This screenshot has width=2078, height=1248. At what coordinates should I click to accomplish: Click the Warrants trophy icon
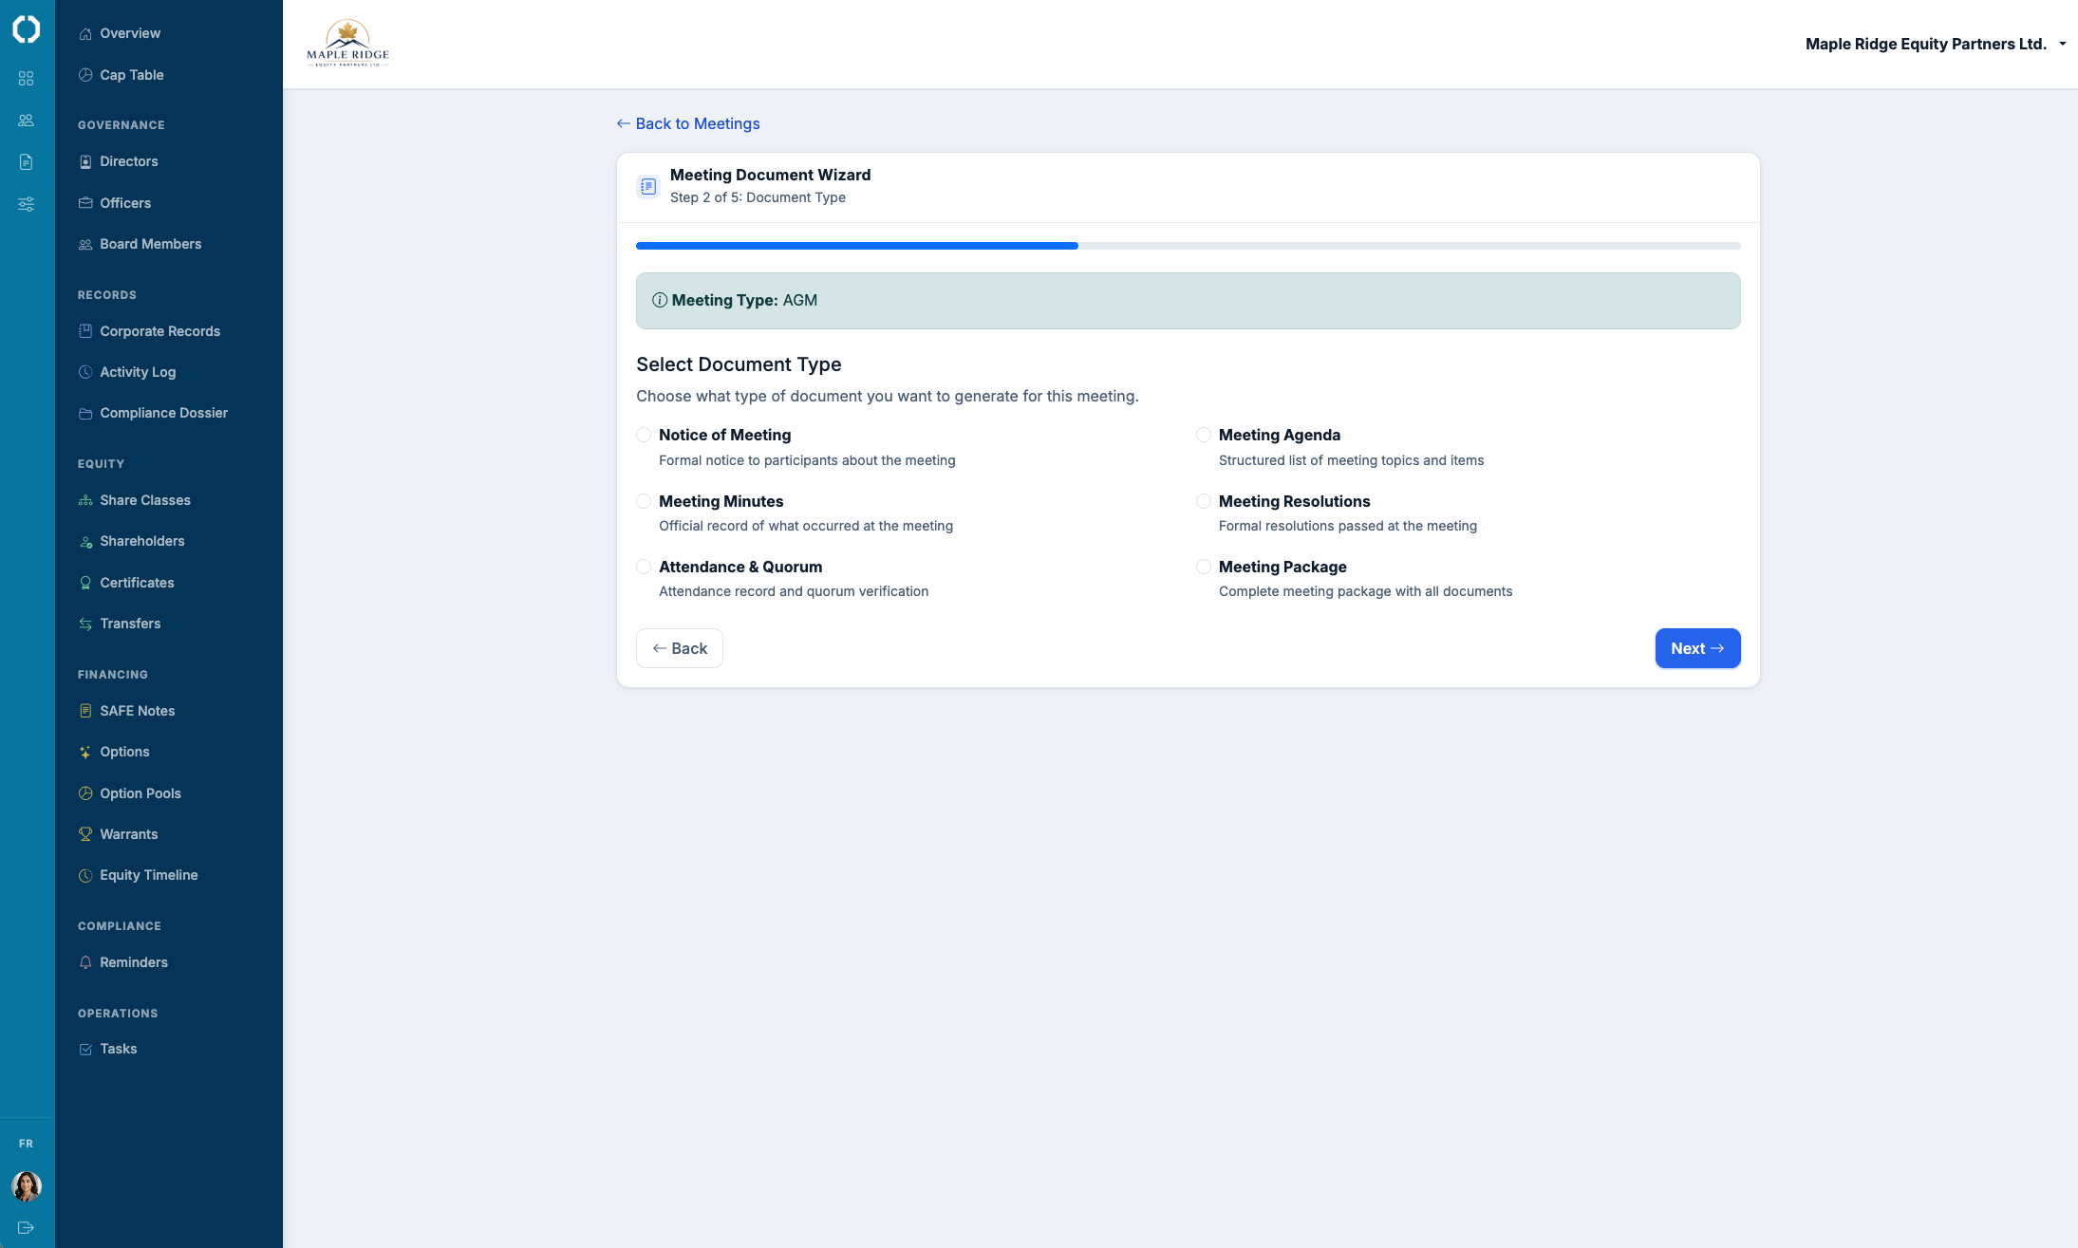point(85,834)
